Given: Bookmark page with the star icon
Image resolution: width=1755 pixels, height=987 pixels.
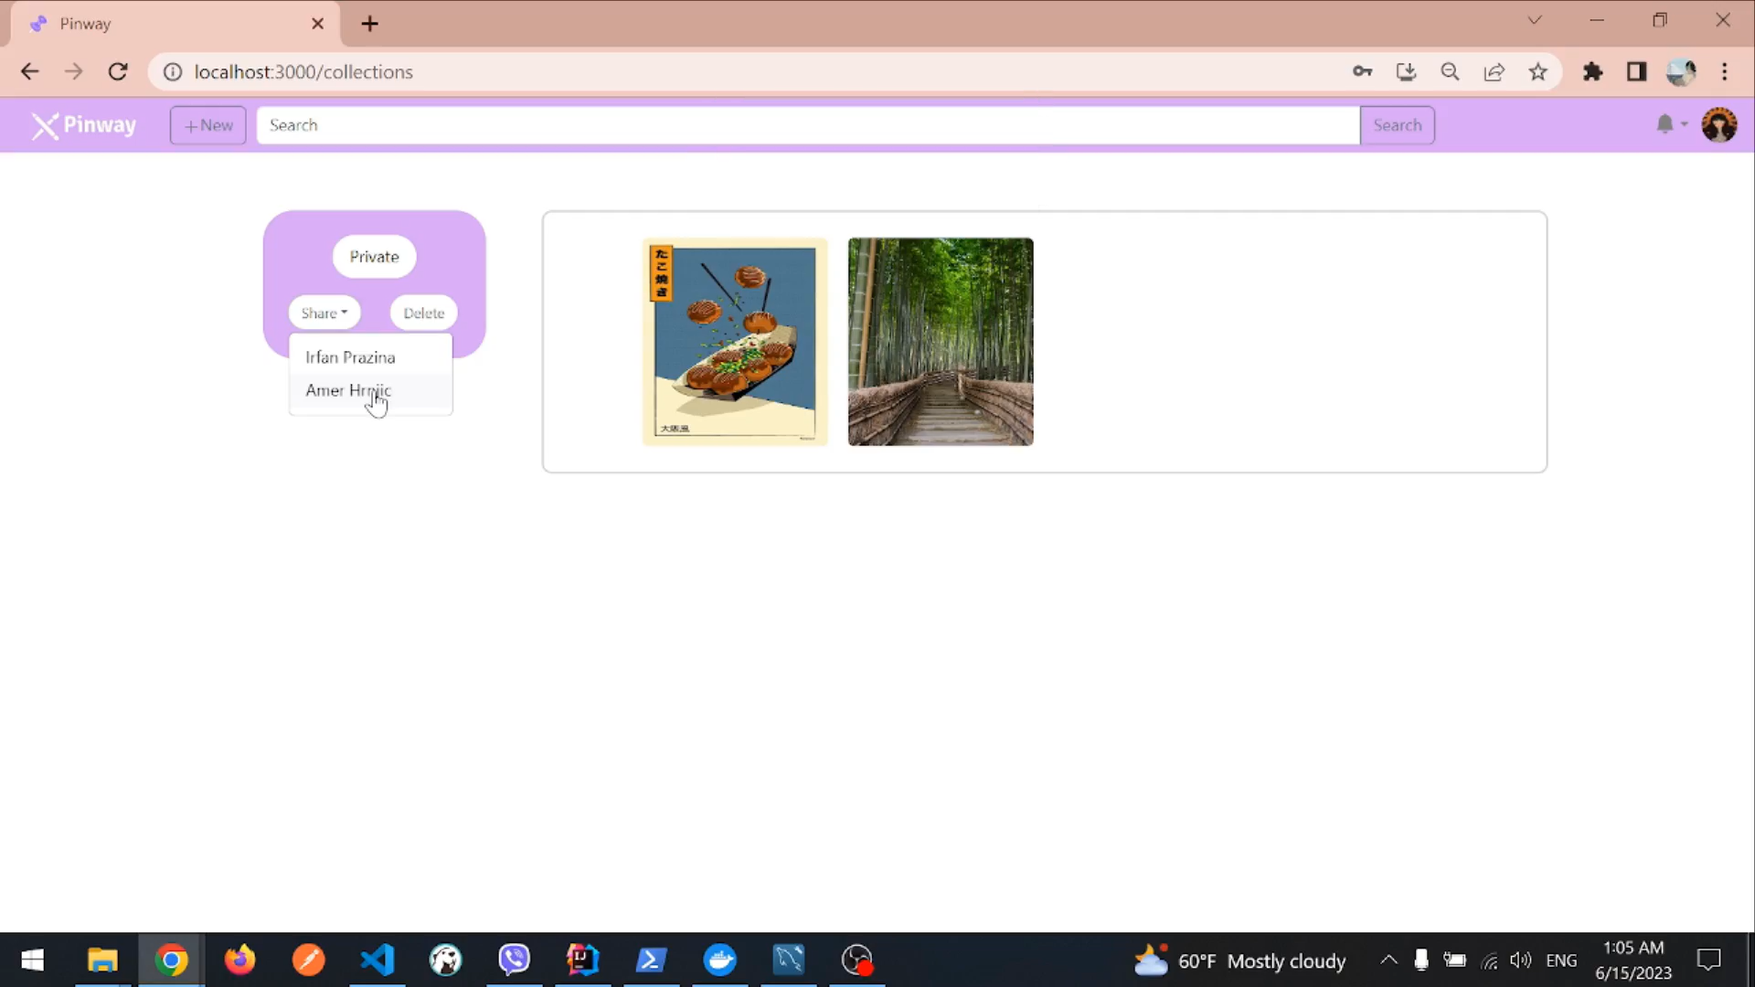Looking at the screenshot, I should [x=1538, y=72].
